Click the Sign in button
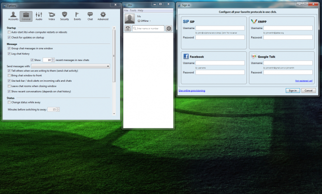 [x=292, y=90]
